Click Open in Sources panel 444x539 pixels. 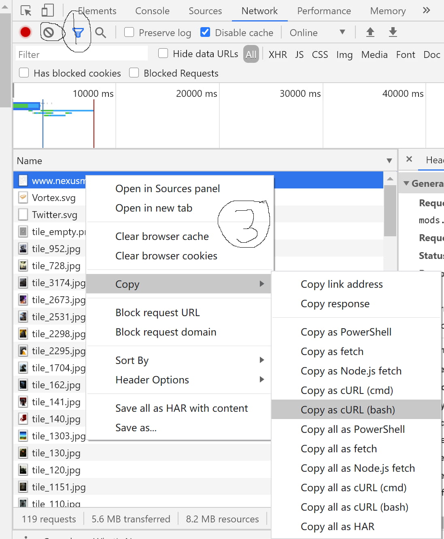pos(179,188)
